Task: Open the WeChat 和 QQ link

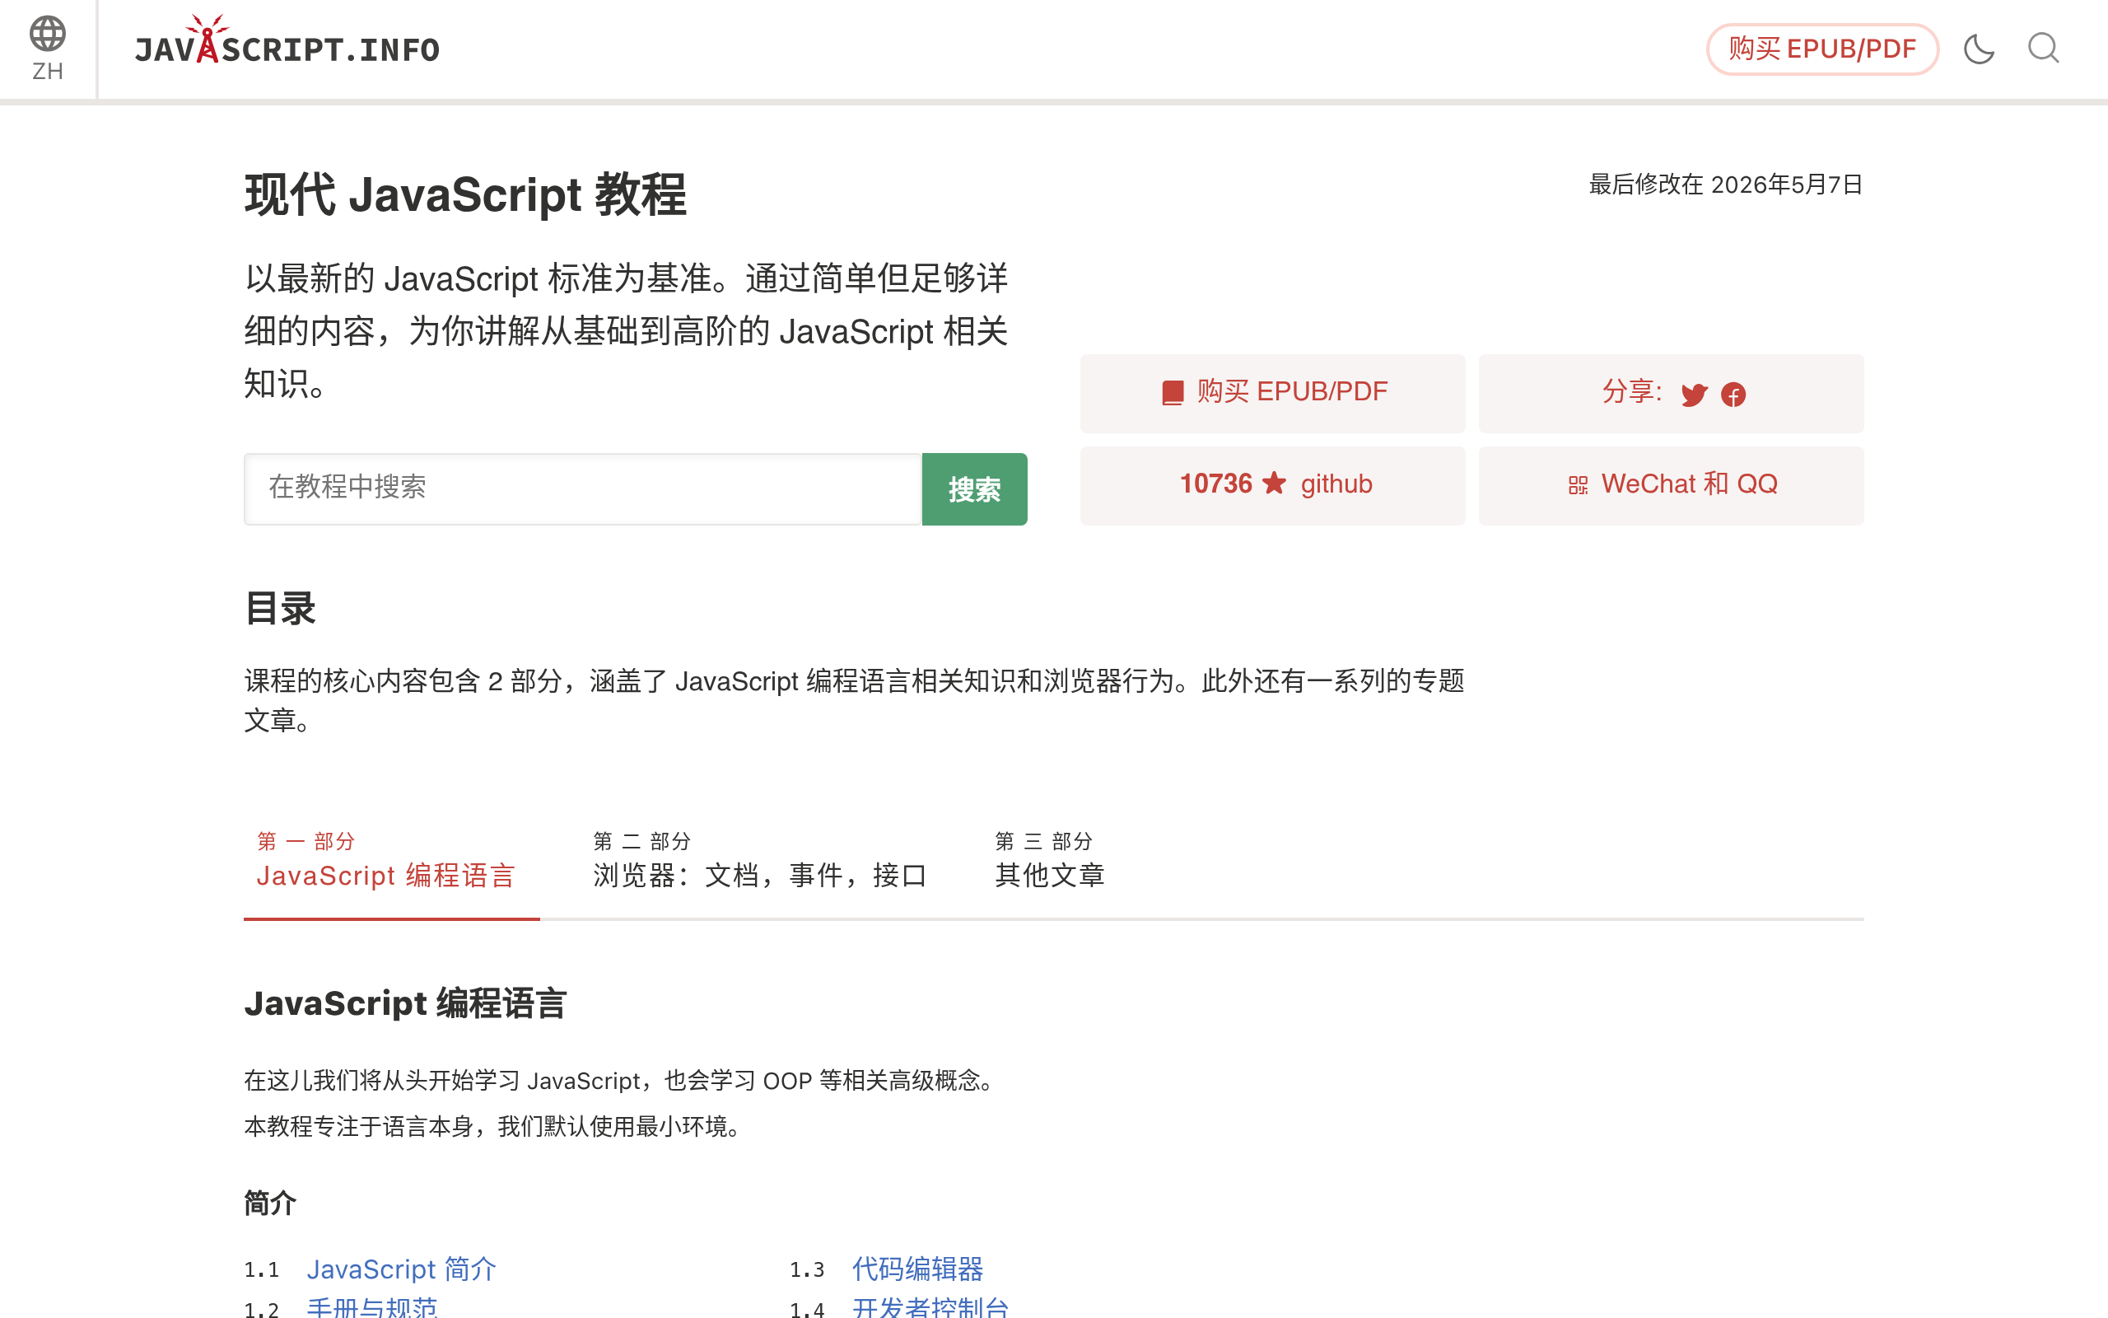Action: tap(1689, 484)
